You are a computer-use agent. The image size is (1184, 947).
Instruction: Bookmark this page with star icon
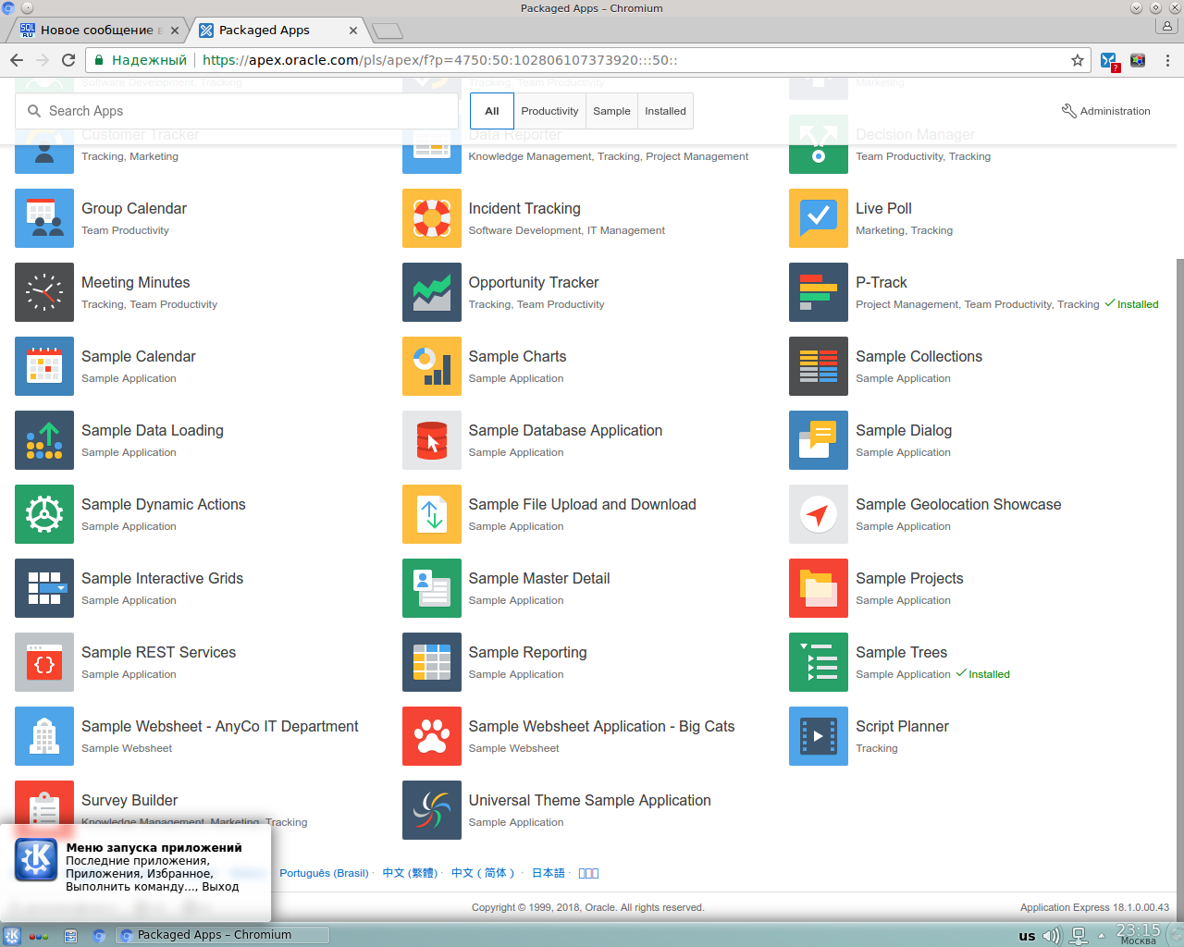1077,60
